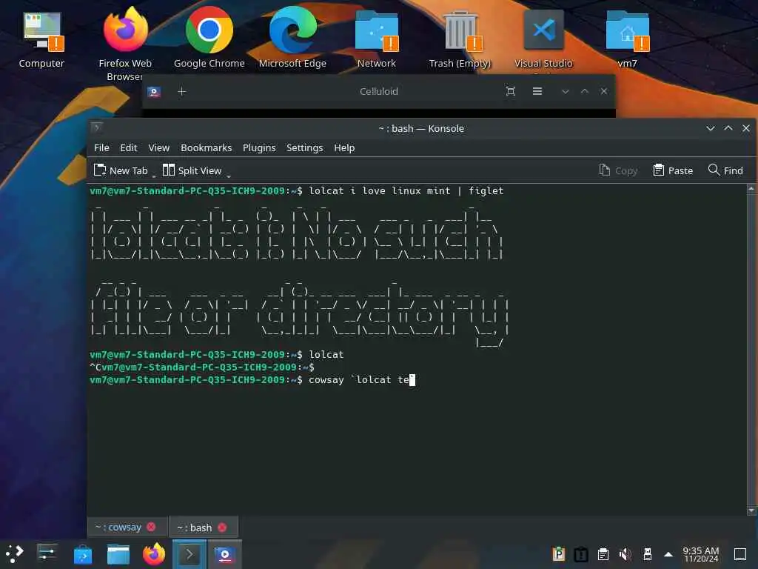Viewport: 758px width, 569px height.
Task: Click the Copy toolbar button
Action: [x=618, y=170]
